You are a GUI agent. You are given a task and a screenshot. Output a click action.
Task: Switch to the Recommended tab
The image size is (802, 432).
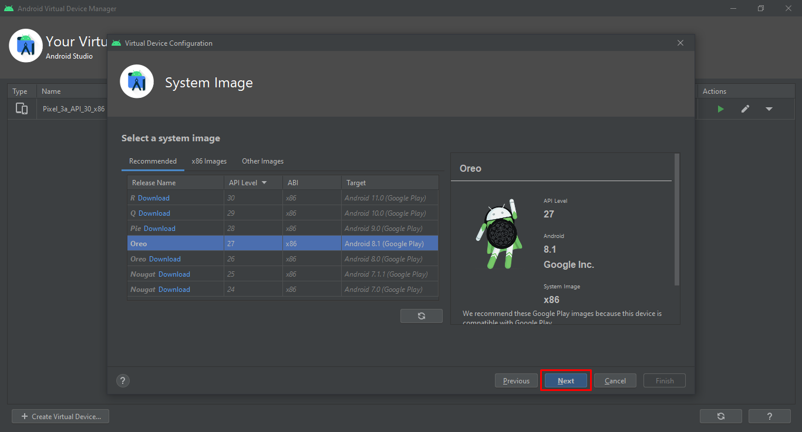[153, 161]
